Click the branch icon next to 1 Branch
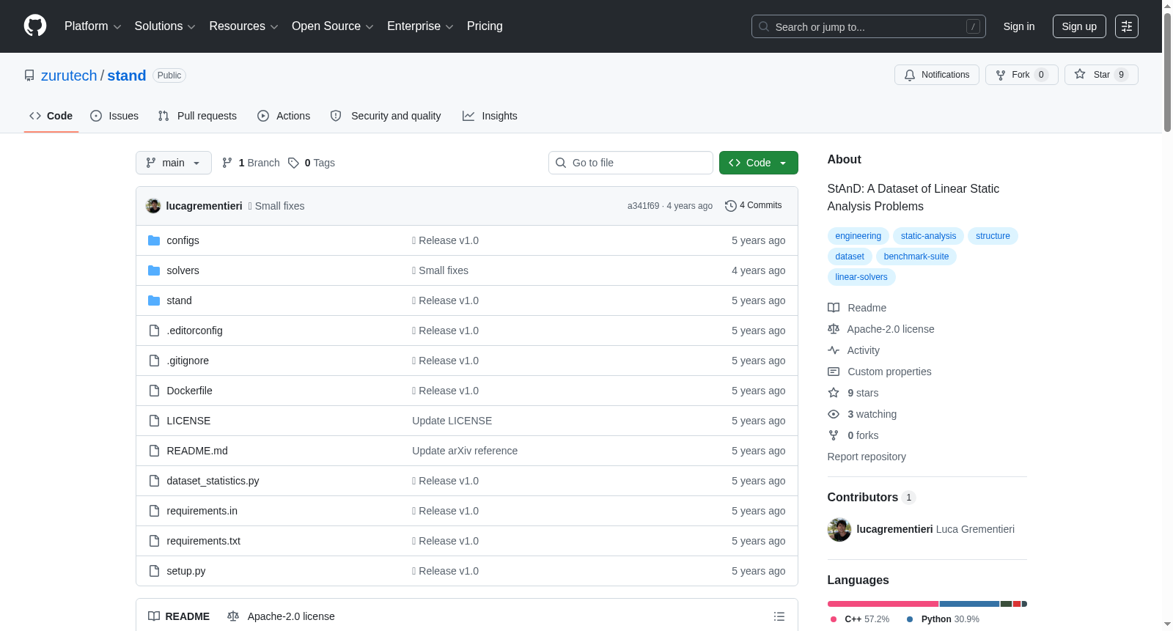Image resolution: width=1173 pixels, height=631 pixels. (227, 163)
